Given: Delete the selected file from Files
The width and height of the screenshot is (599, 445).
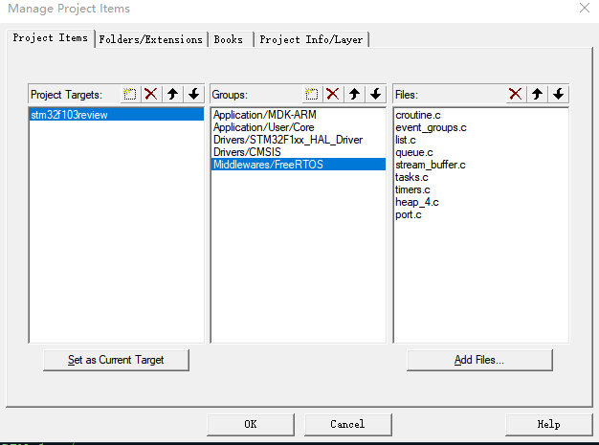Looking at the screenshot, I should coord(516,94).
